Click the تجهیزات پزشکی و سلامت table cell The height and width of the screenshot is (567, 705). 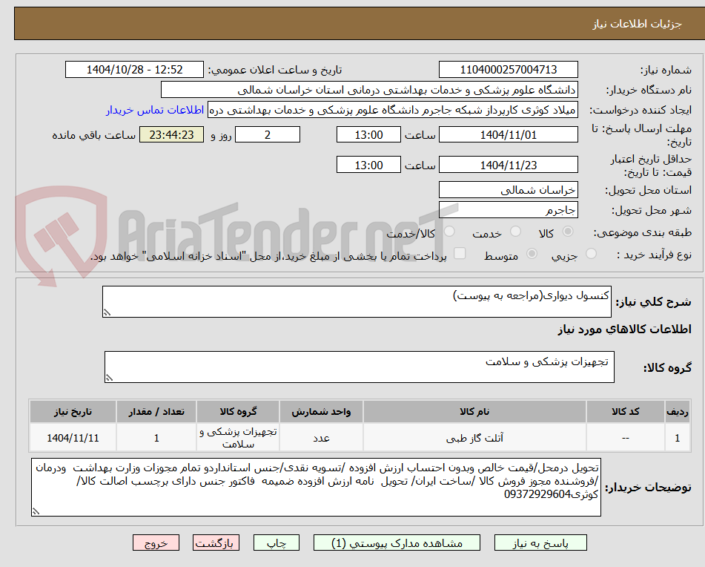click(x=238, y=438)
